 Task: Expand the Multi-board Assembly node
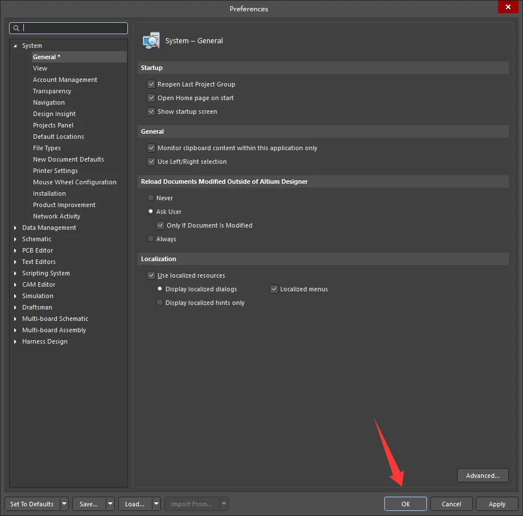[15, 330]
